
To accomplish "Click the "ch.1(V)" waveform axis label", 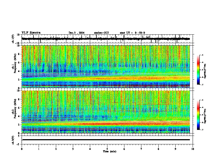I will coord(13,39).
